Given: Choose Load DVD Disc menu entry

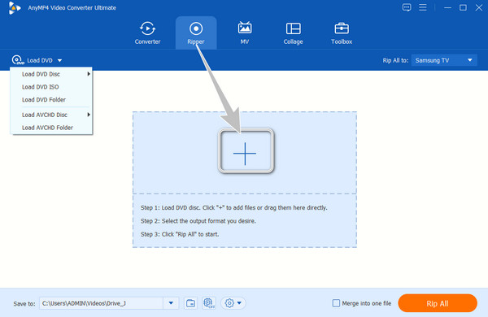Looking at the screenshot, I should [x=52, y=74].
